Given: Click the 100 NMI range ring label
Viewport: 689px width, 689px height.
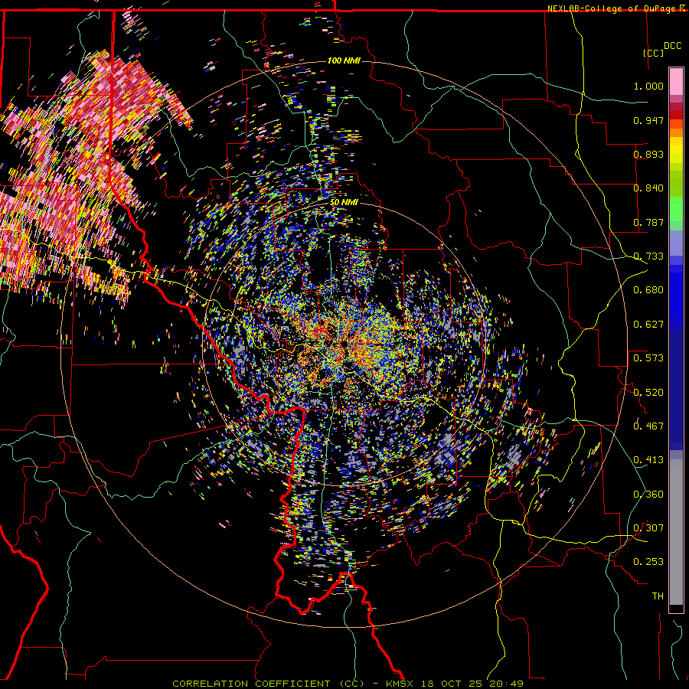Looking at the screenshot, I should pyautogui.click(x=344, y=60).
